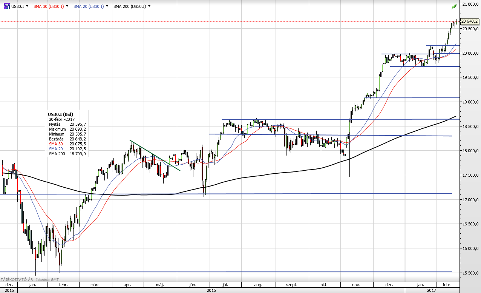Click the Bezárás 20 648,2 row
Image resolution: width=481 pixels, height=293 pixels.
click(67, 139)
